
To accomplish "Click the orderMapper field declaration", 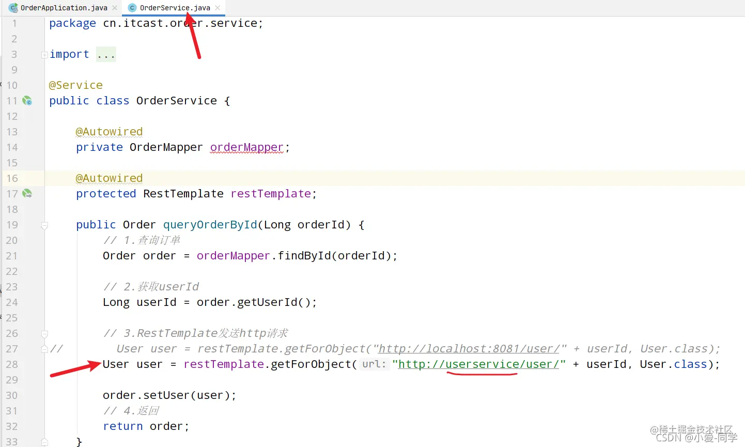I will pyautogui.click(x=247, y=147).
